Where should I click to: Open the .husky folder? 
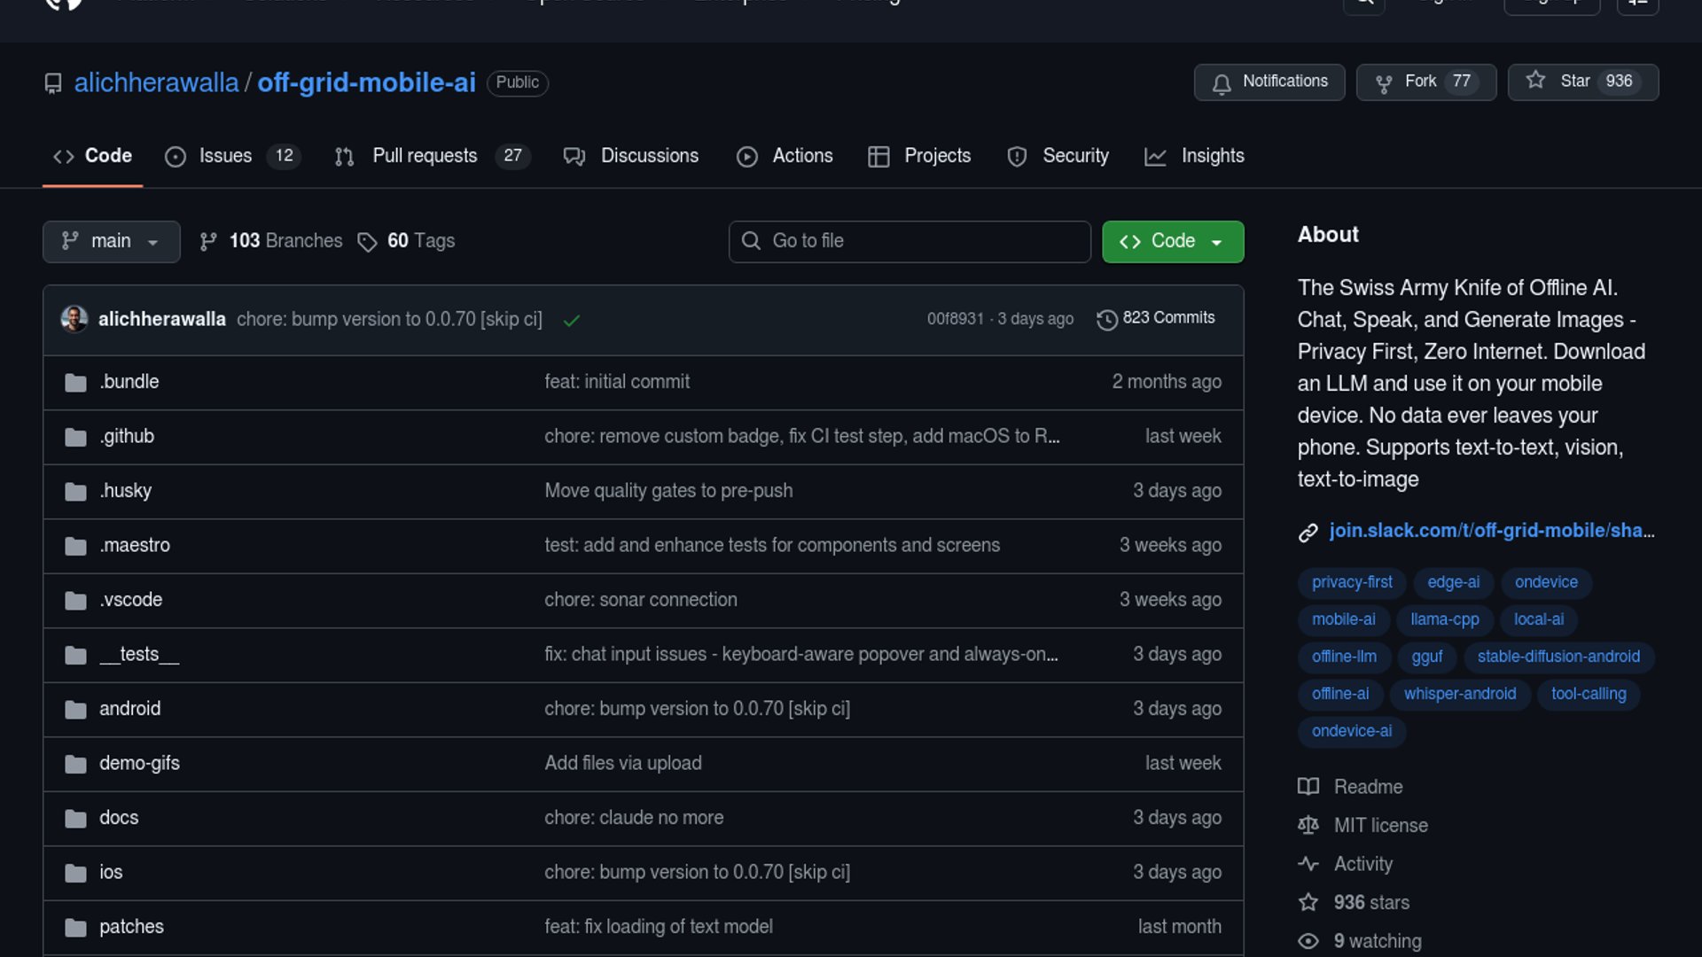(125, 491)
